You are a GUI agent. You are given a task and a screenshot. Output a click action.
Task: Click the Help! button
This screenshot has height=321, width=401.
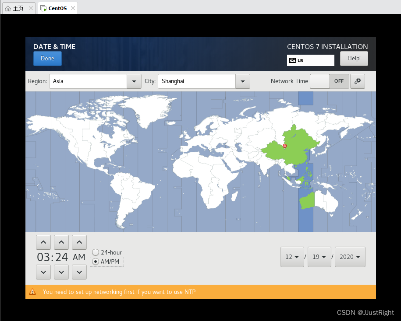click(354, 59)
